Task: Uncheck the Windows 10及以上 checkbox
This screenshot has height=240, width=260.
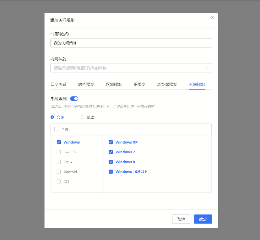Action: 110,172
